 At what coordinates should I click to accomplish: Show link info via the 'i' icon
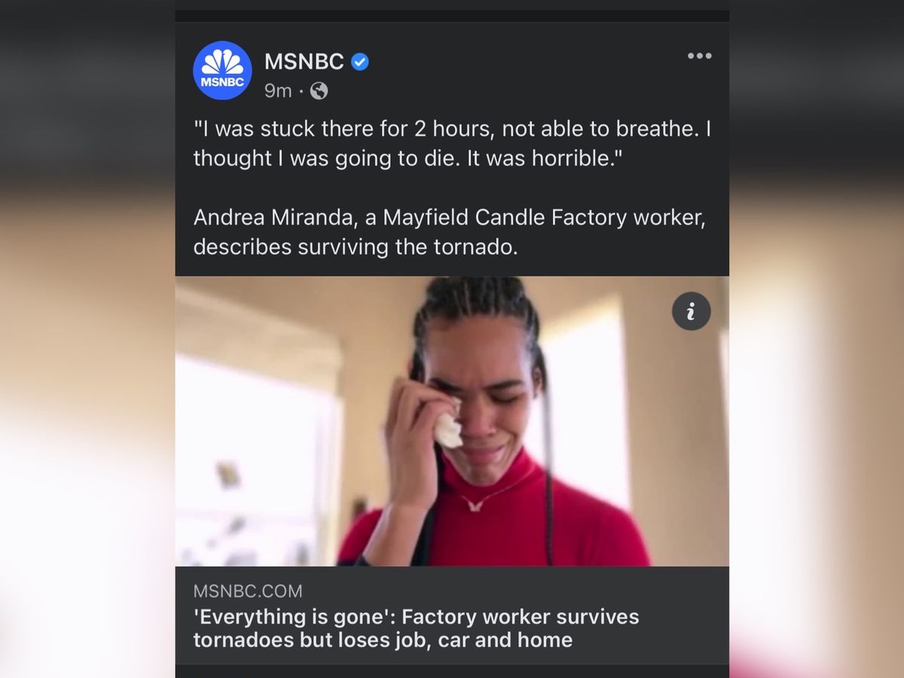pos(692,311)
